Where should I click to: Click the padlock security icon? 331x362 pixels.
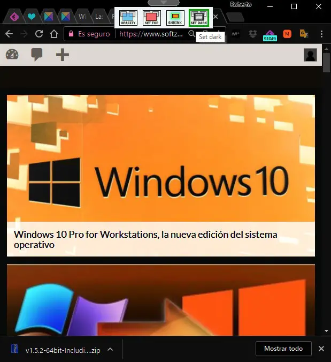71,34
